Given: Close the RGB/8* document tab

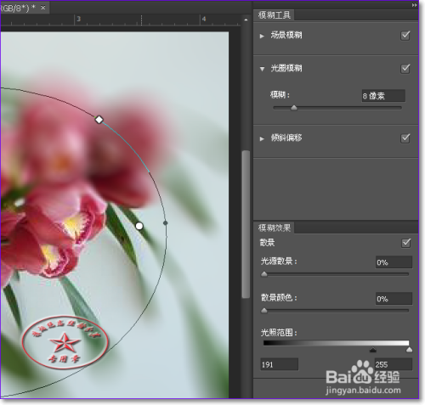Looking at the screenshot, I should coord(42,8).
